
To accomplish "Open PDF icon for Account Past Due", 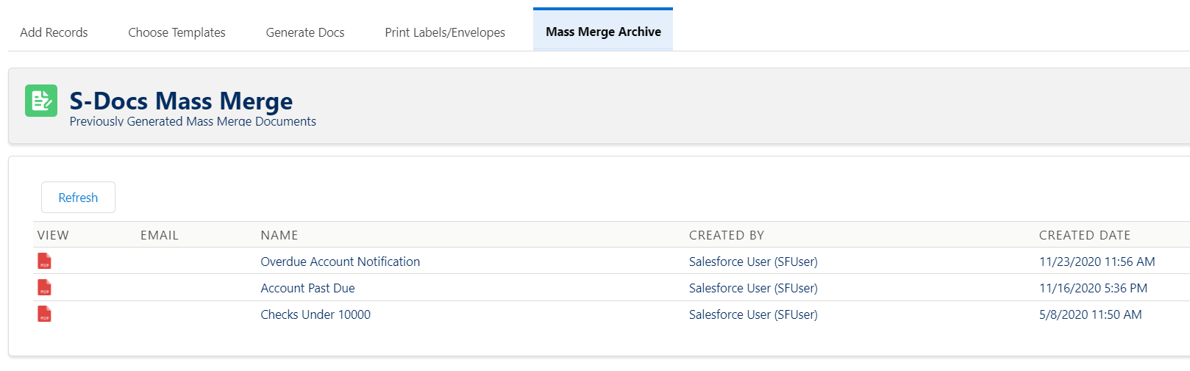I will coord(44,287).
